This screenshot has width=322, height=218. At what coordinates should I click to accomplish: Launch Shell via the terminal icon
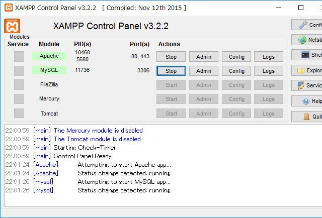click(306, 55)
